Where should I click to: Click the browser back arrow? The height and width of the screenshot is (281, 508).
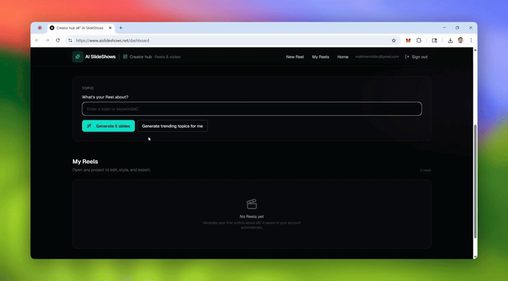(37, 40)
